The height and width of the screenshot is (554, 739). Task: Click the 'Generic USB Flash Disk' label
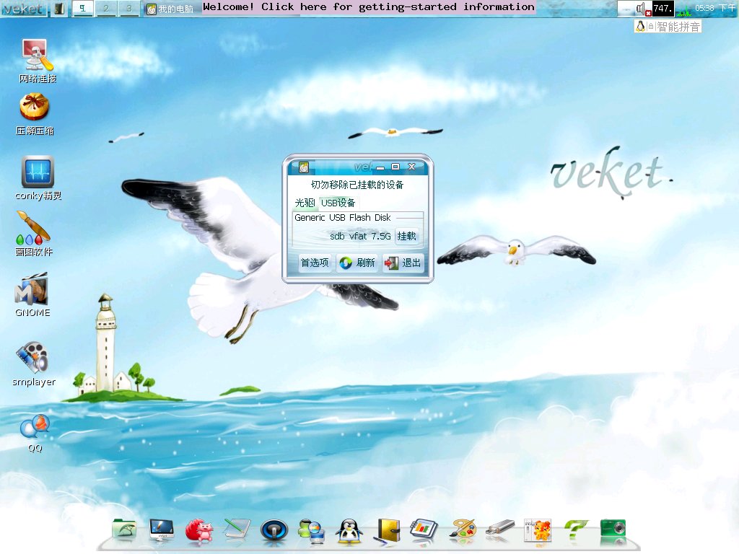(x=343, y=218)
